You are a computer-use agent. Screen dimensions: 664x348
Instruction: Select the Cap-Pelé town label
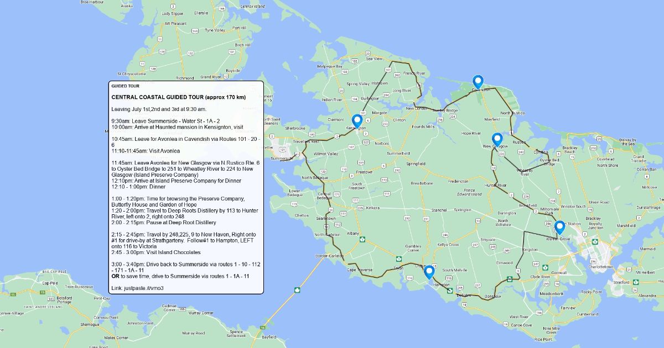coord(50,283)
